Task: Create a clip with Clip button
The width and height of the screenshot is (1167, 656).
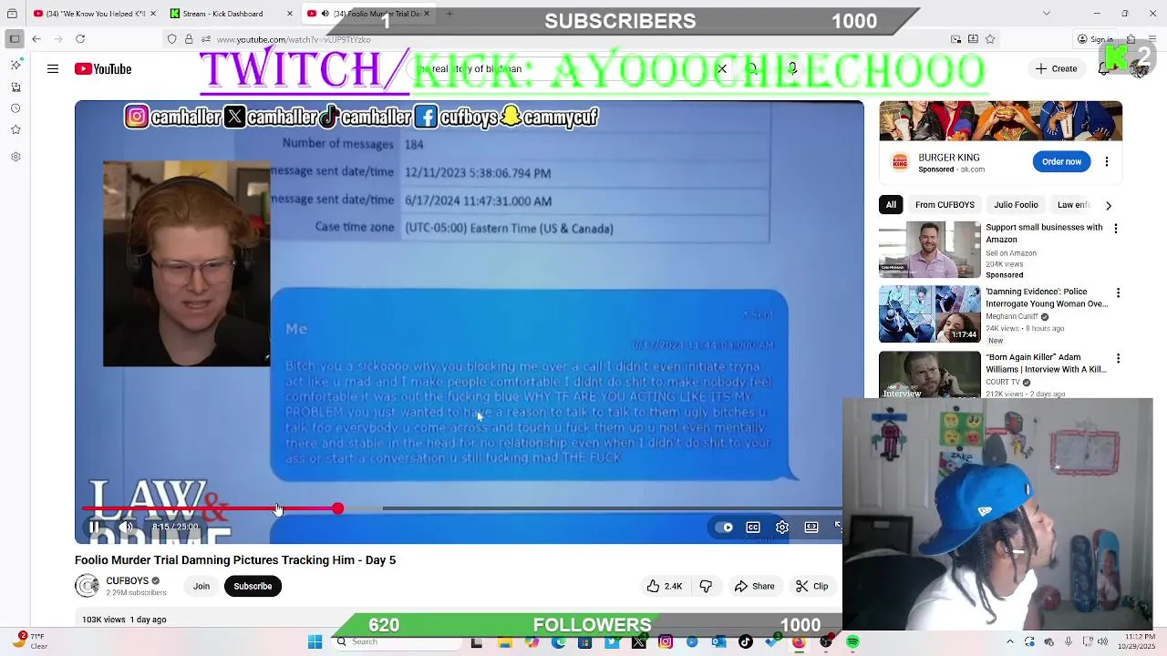Action: coord(811,586)
